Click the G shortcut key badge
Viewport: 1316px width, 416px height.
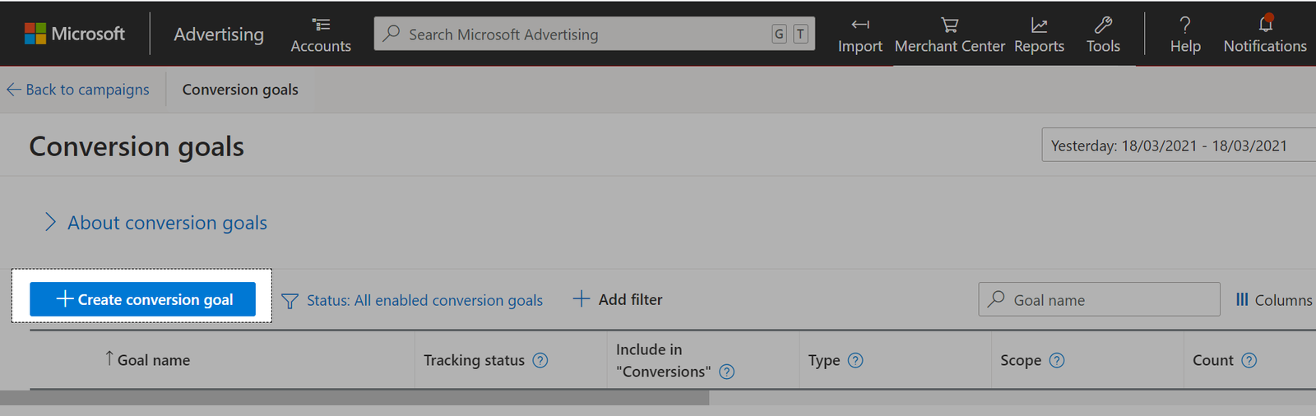pyautogui.click(x=779, y=34)
